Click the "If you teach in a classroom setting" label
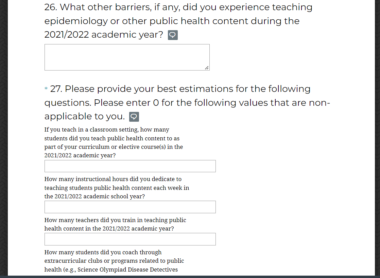Viewport: 380px width, 278px height. [106, 130]
